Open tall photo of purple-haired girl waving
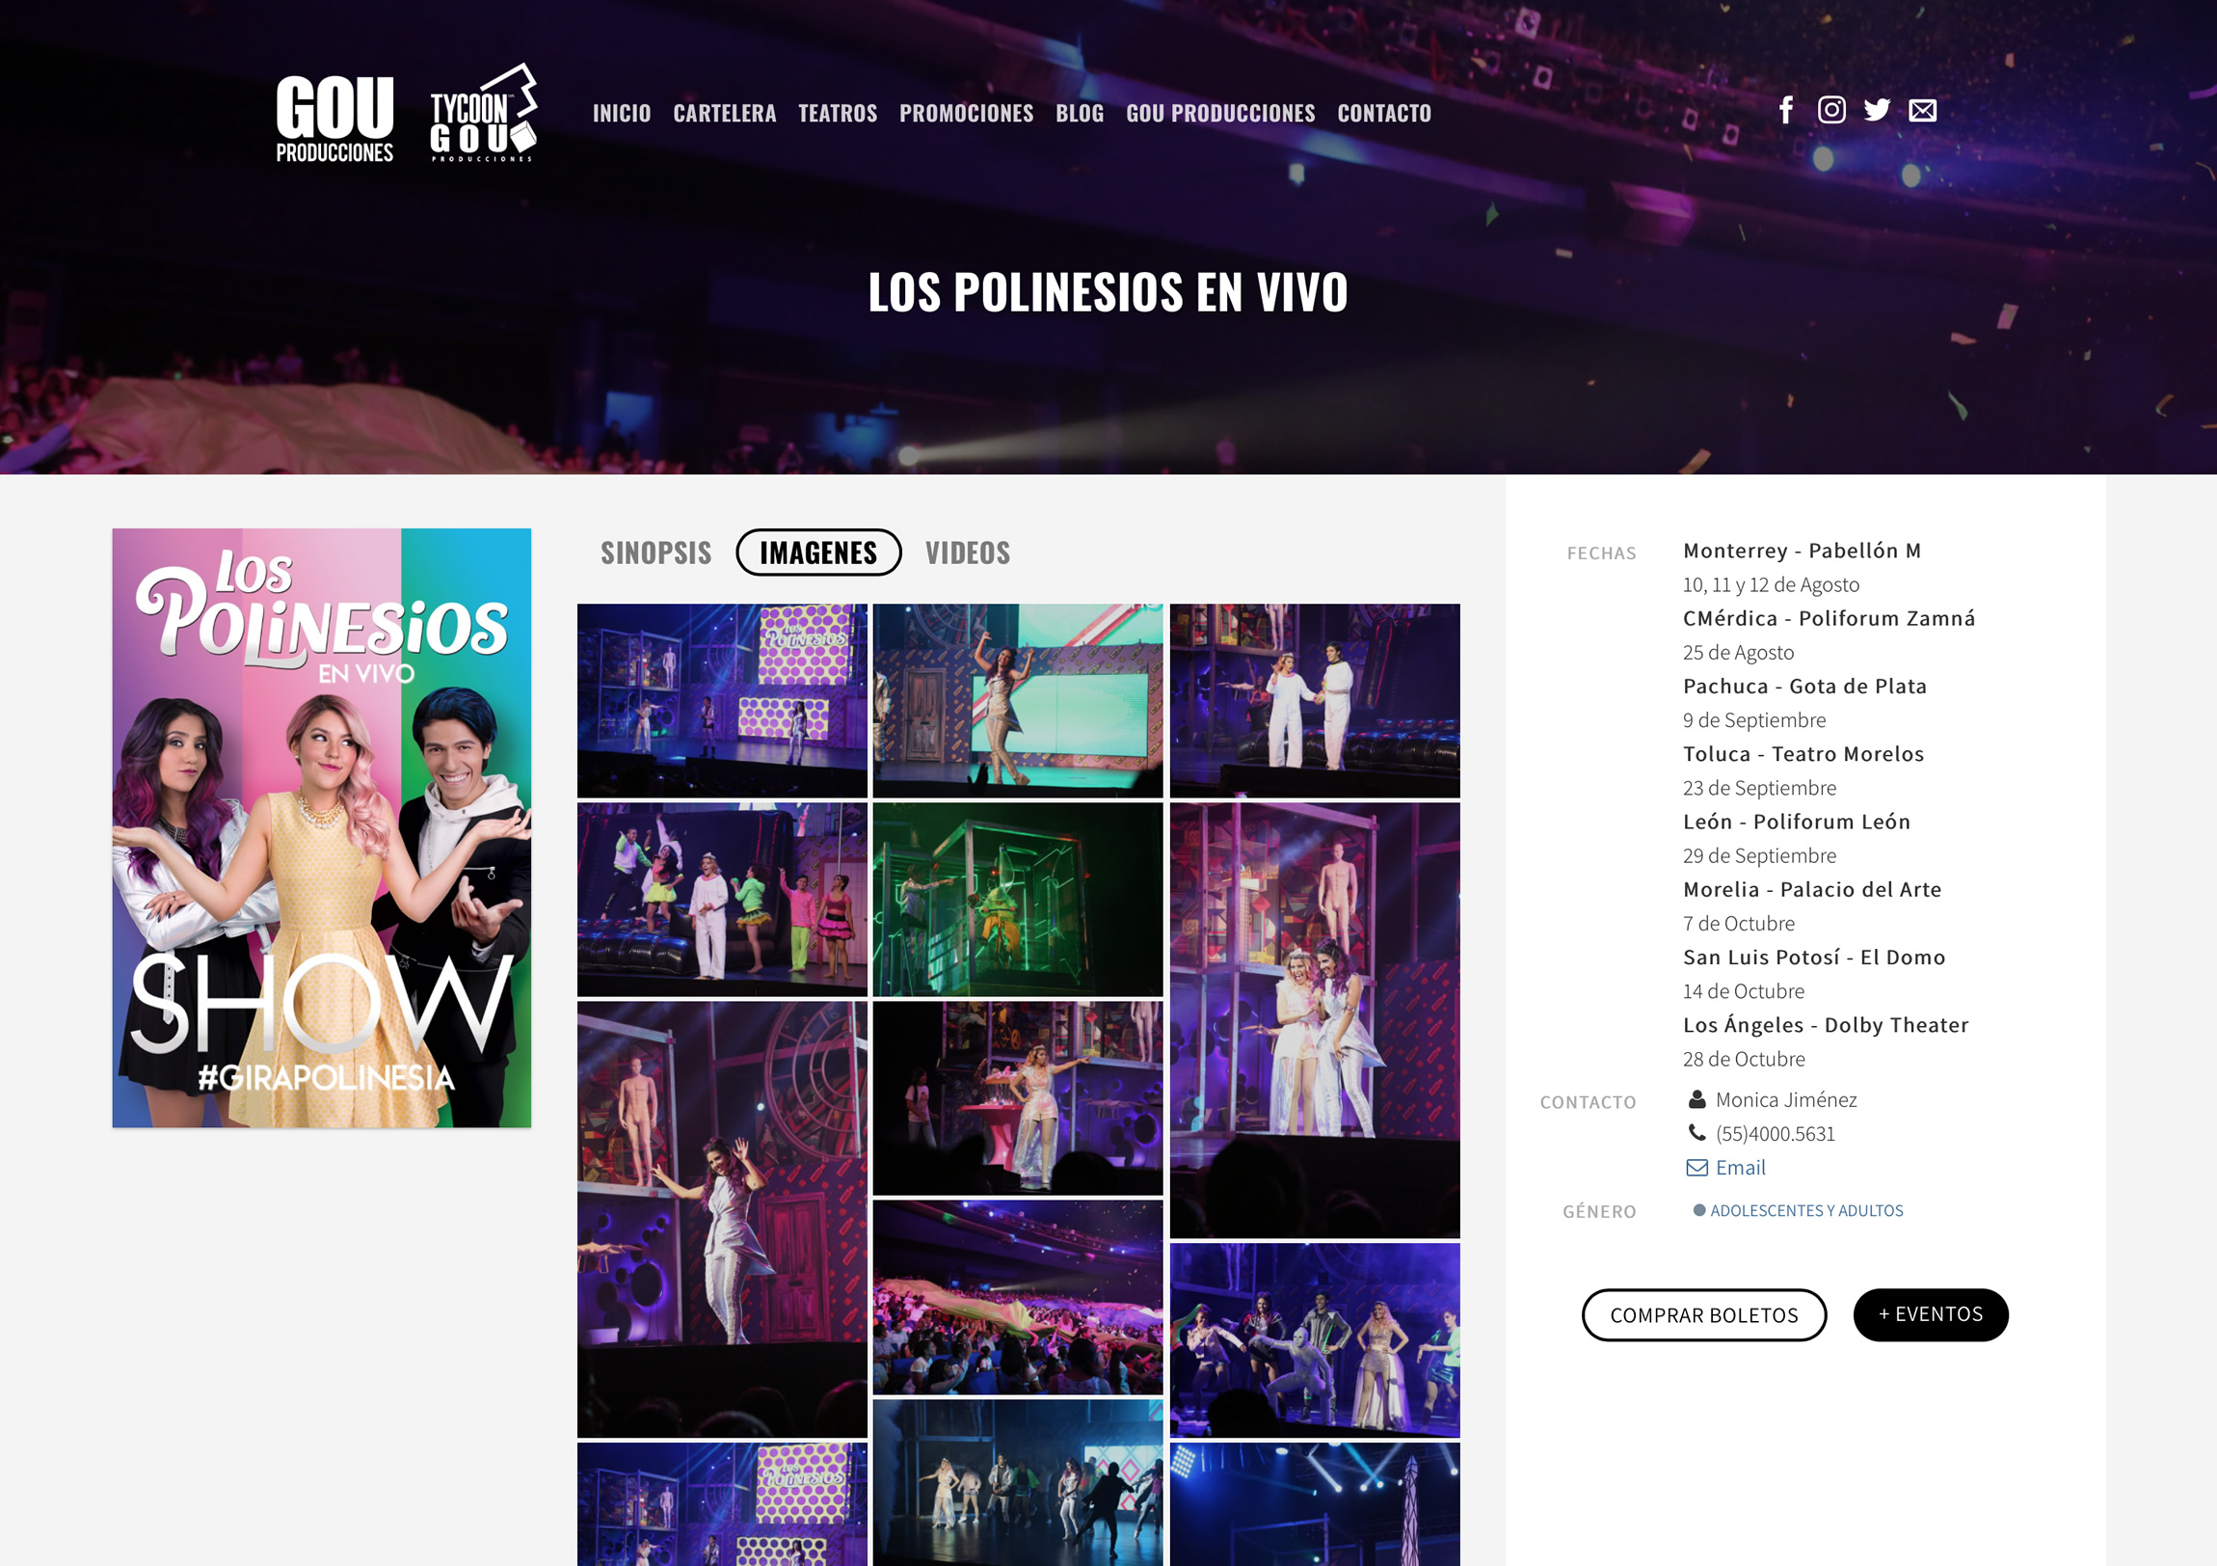Screen dimensions: 2217x1566 coord(722,1219)
